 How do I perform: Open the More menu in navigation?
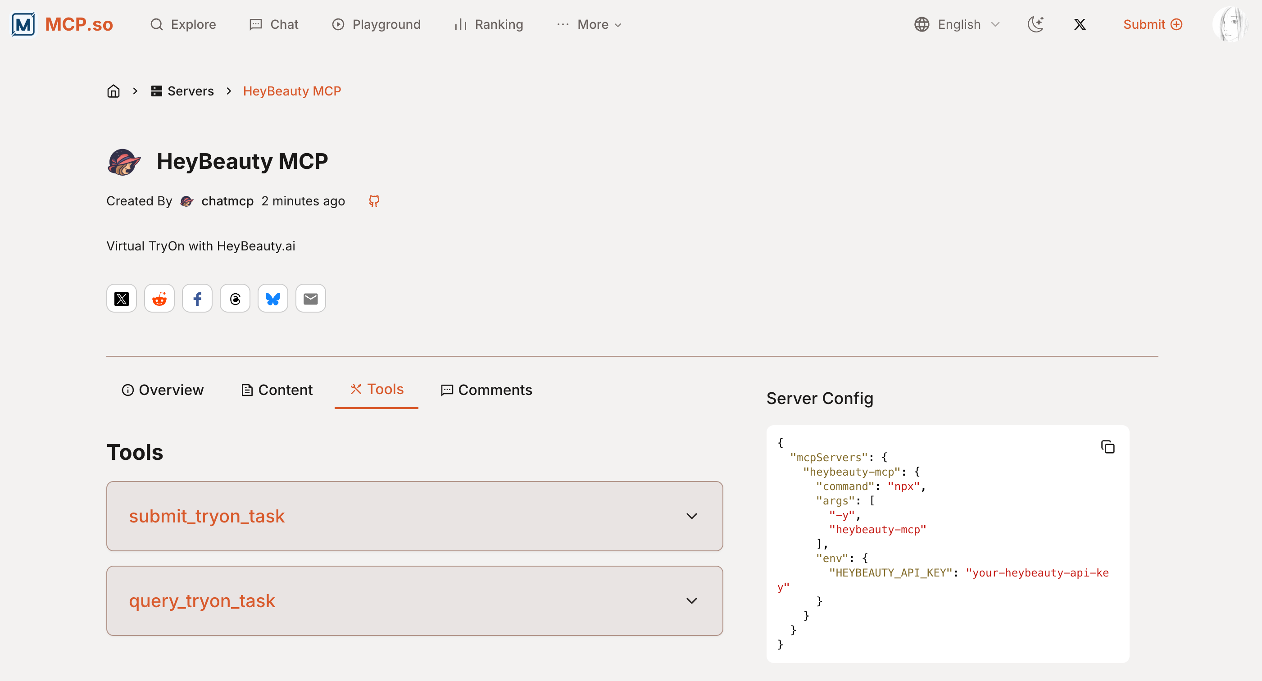coord(590,24)
